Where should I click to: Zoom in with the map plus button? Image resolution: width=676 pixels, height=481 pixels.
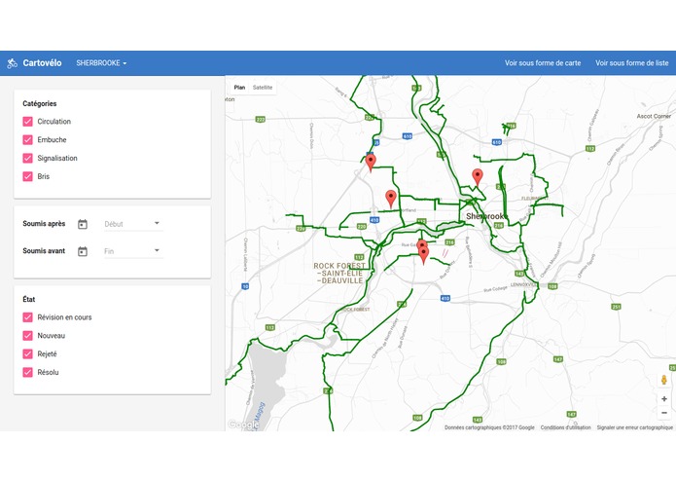(x=664, y=399)
